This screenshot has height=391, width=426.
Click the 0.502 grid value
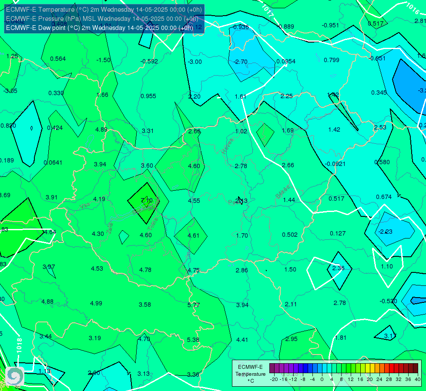pos(290,235)
